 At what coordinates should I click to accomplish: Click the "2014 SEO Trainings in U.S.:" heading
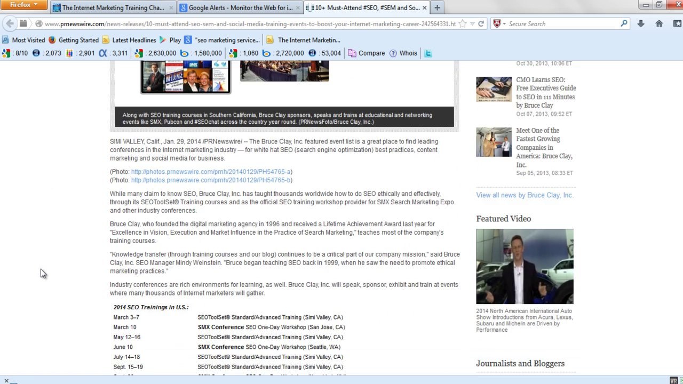(x=151, y=307)
